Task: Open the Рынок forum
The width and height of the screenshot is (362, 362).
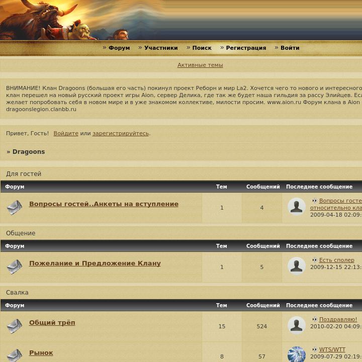Action: (41, 353)
